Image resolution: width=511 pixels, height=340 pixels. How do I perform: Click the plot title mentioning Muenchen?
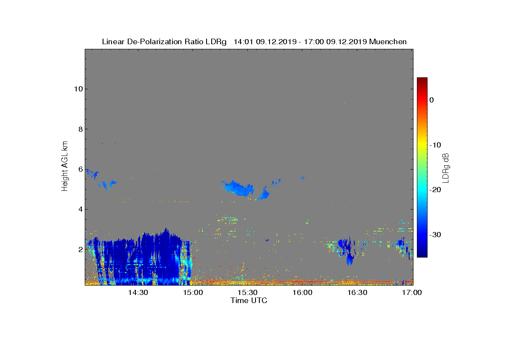tap(254, 42)
